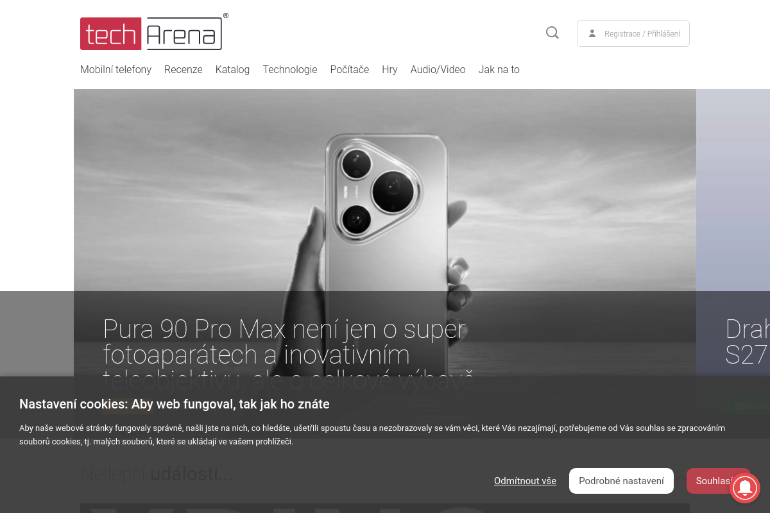Click the Odmítnout vše cookie link
770x513 pixels.
(525, 481)
